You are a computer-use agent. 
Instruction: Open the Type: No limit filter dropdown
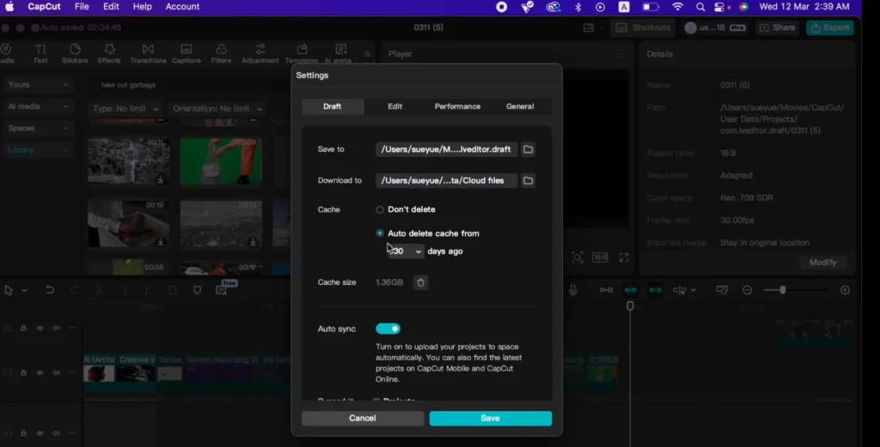tap(125, 109)
